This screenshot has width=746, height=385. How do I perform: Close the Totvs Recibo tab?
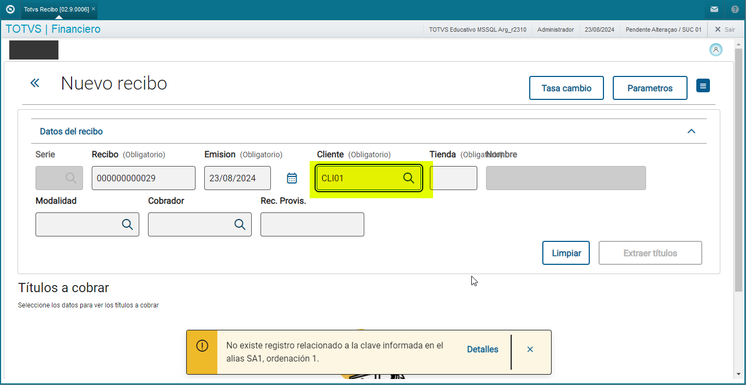(93, 9)
